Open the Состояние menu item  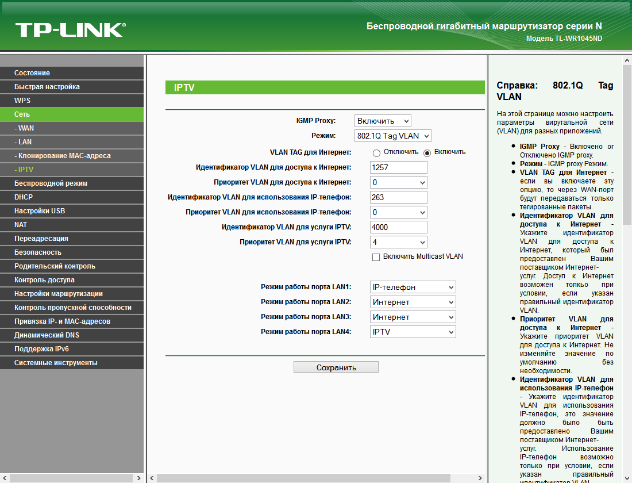click(x=72, y=73)
